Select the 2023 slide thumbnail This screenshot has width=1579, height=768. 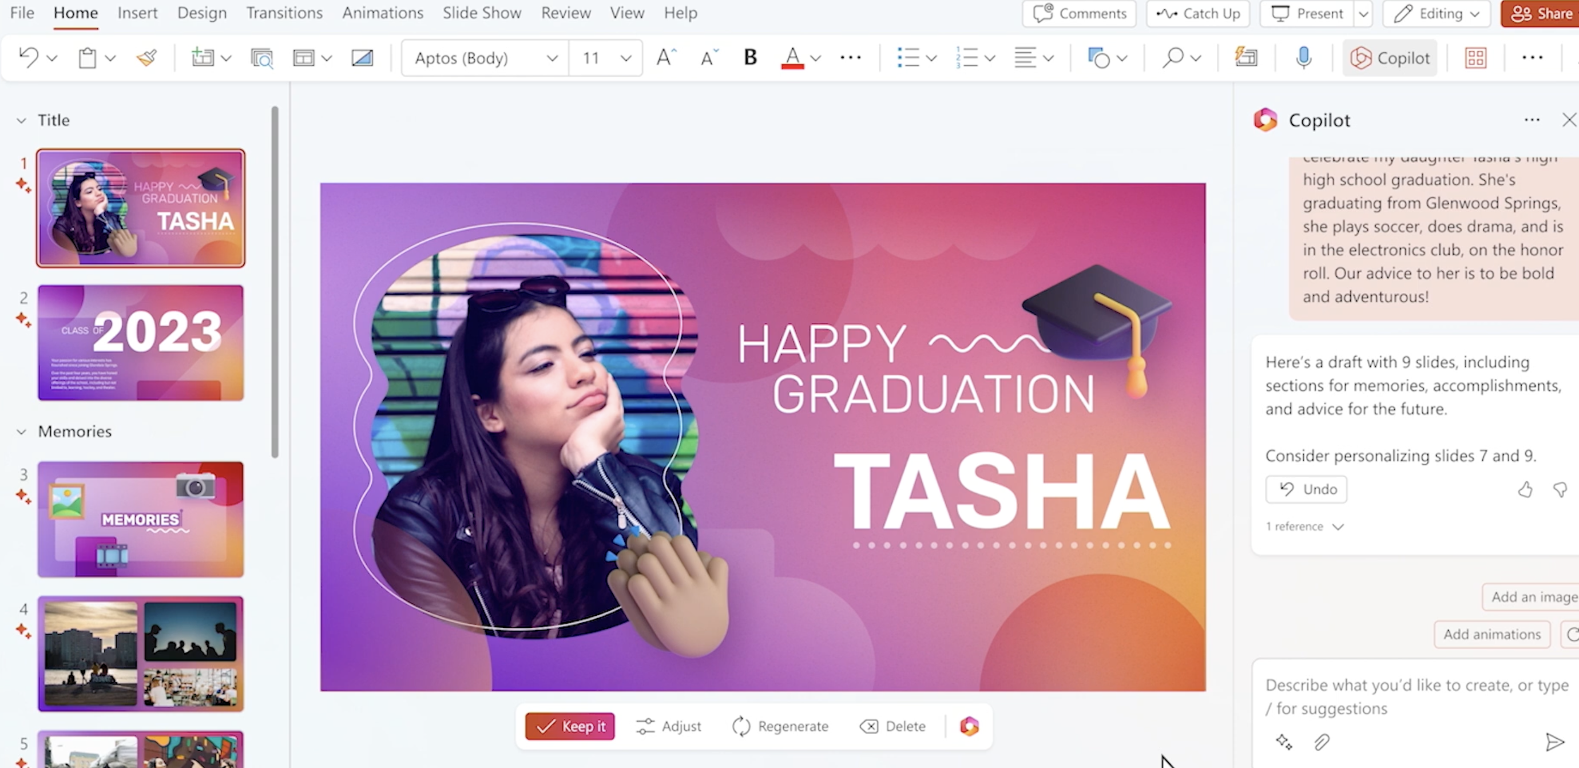pos(140,343)
